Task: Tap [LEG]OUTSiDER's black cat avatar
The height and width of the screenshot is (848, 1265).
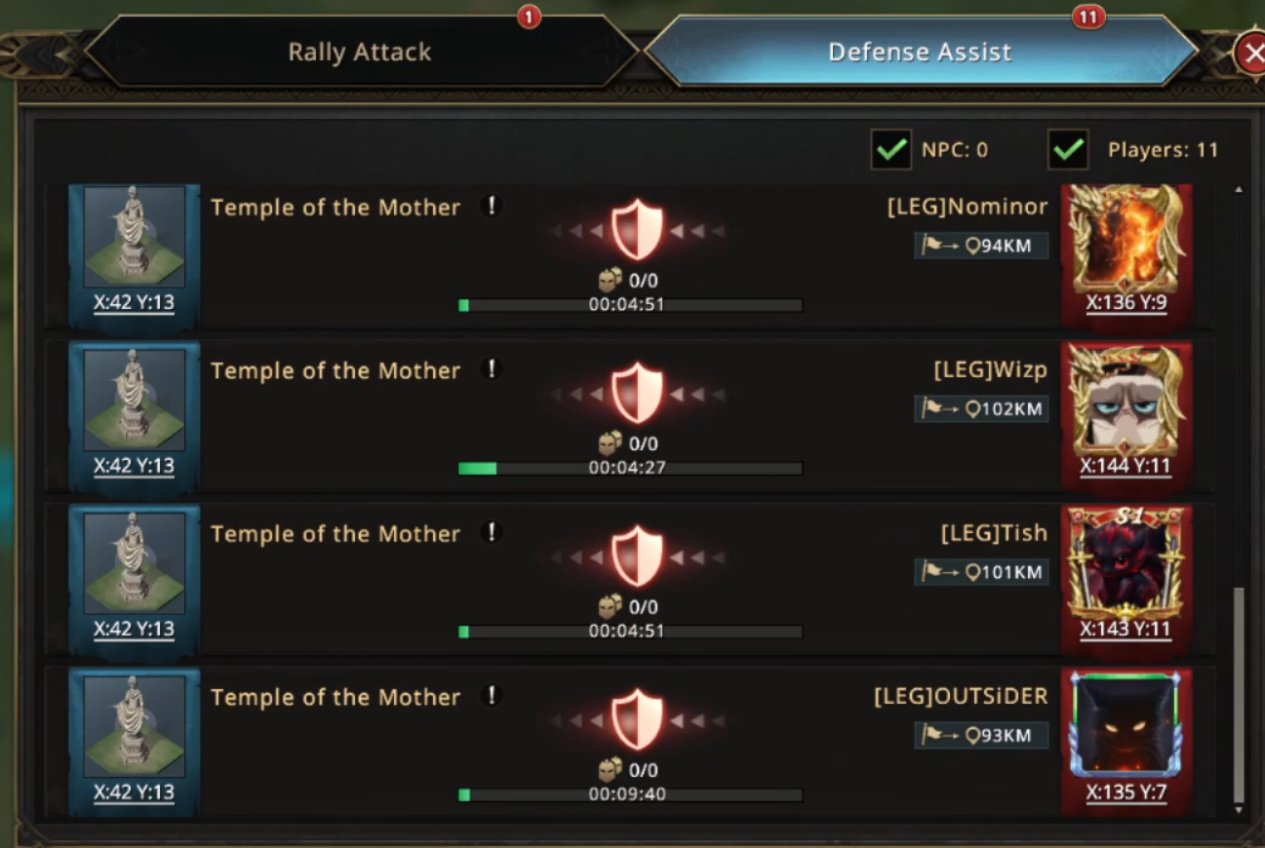Action: tap(1127, 728)
